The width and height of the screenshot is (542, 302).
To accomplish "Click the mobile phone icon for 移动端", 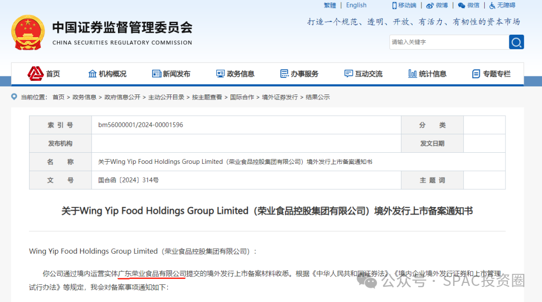I will (394, 6).
